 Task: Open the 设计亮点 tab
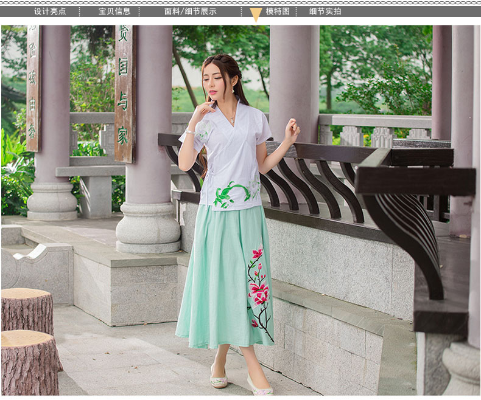[50, 12]
